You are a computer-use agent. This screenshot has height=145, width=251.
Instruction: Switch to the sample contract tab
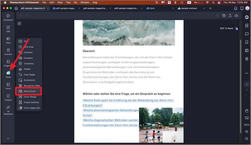[189, 8]
